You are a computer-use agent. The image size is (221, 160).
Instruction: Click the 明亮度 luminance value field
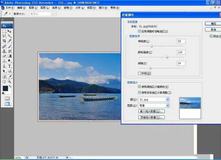[181, 41]
